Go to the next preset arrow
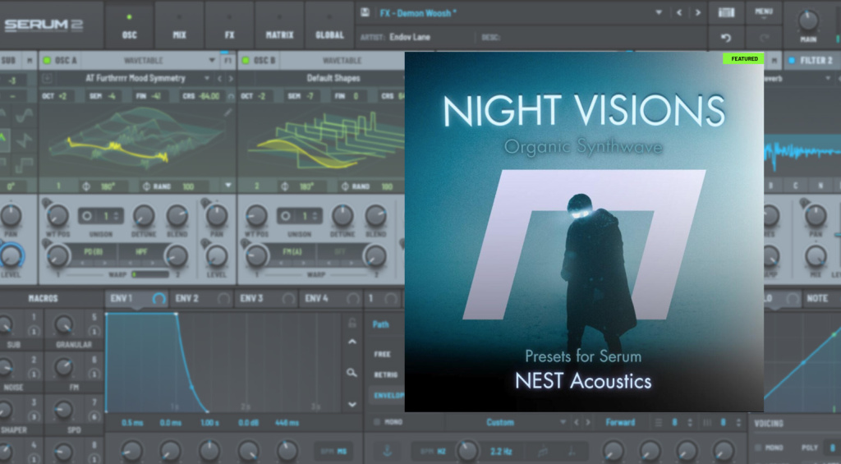The height and width of the screenshot is (464, 841). click(x=698, y=12)
